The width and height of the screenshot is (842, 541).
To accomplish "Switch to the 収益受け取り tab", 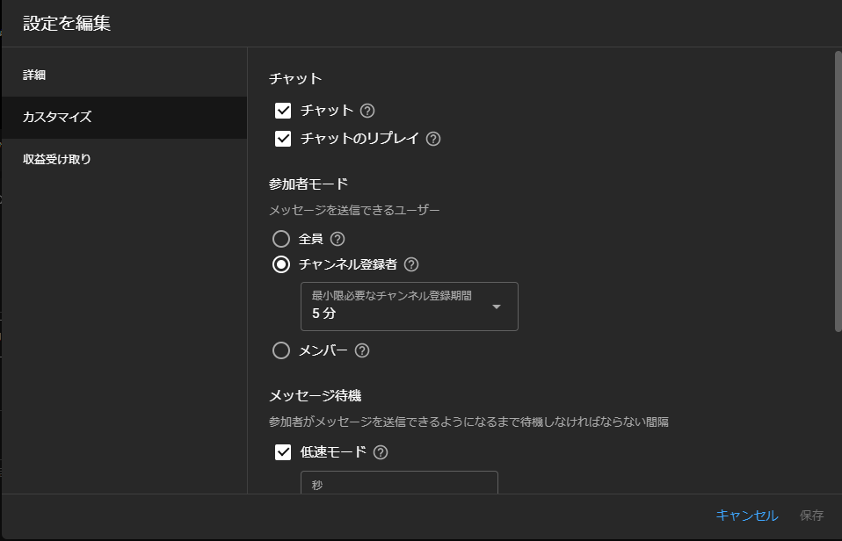I will pos(124,160).
